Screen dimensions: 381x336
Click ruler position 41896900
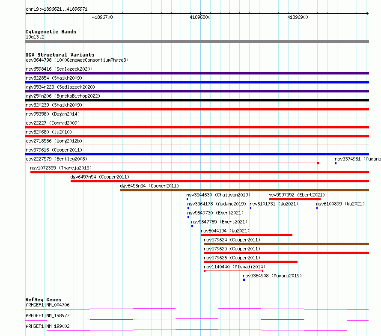(298, 17)
